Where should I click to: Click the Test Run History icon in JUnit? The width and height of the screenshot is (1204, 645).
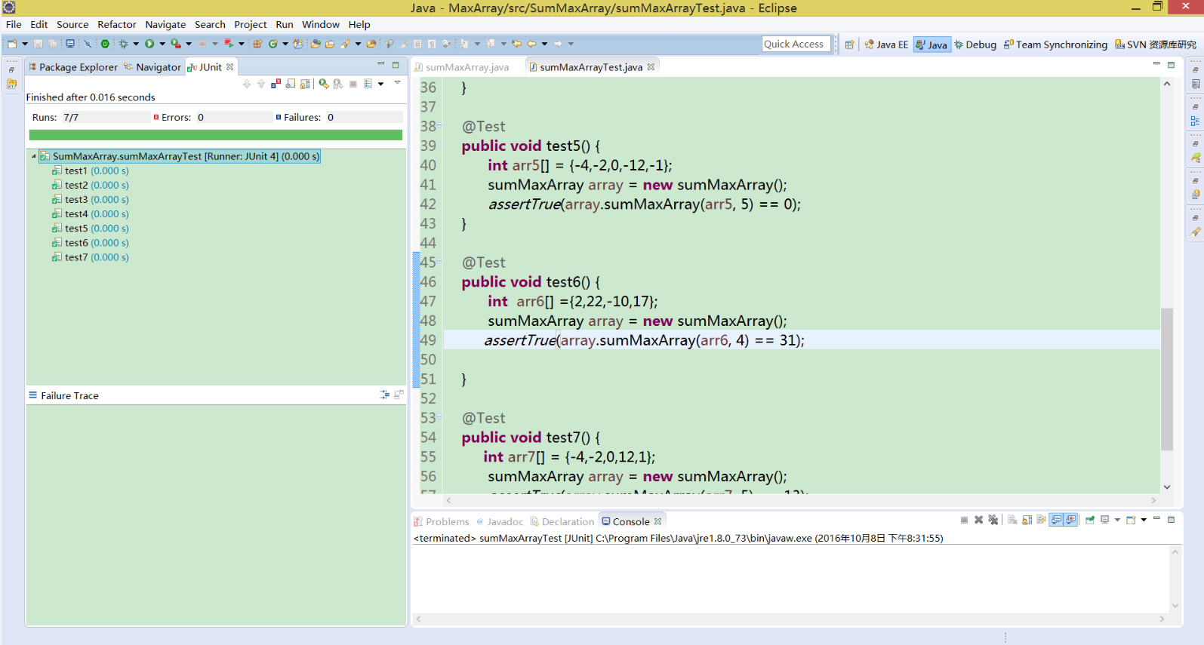coord(368,84)
